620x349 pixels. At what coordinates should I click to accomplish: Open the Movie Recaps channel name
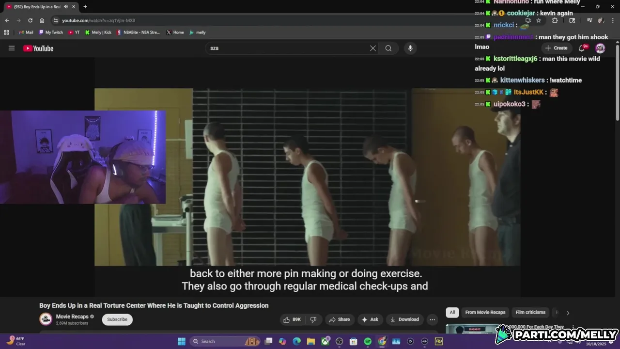point(72,317)
